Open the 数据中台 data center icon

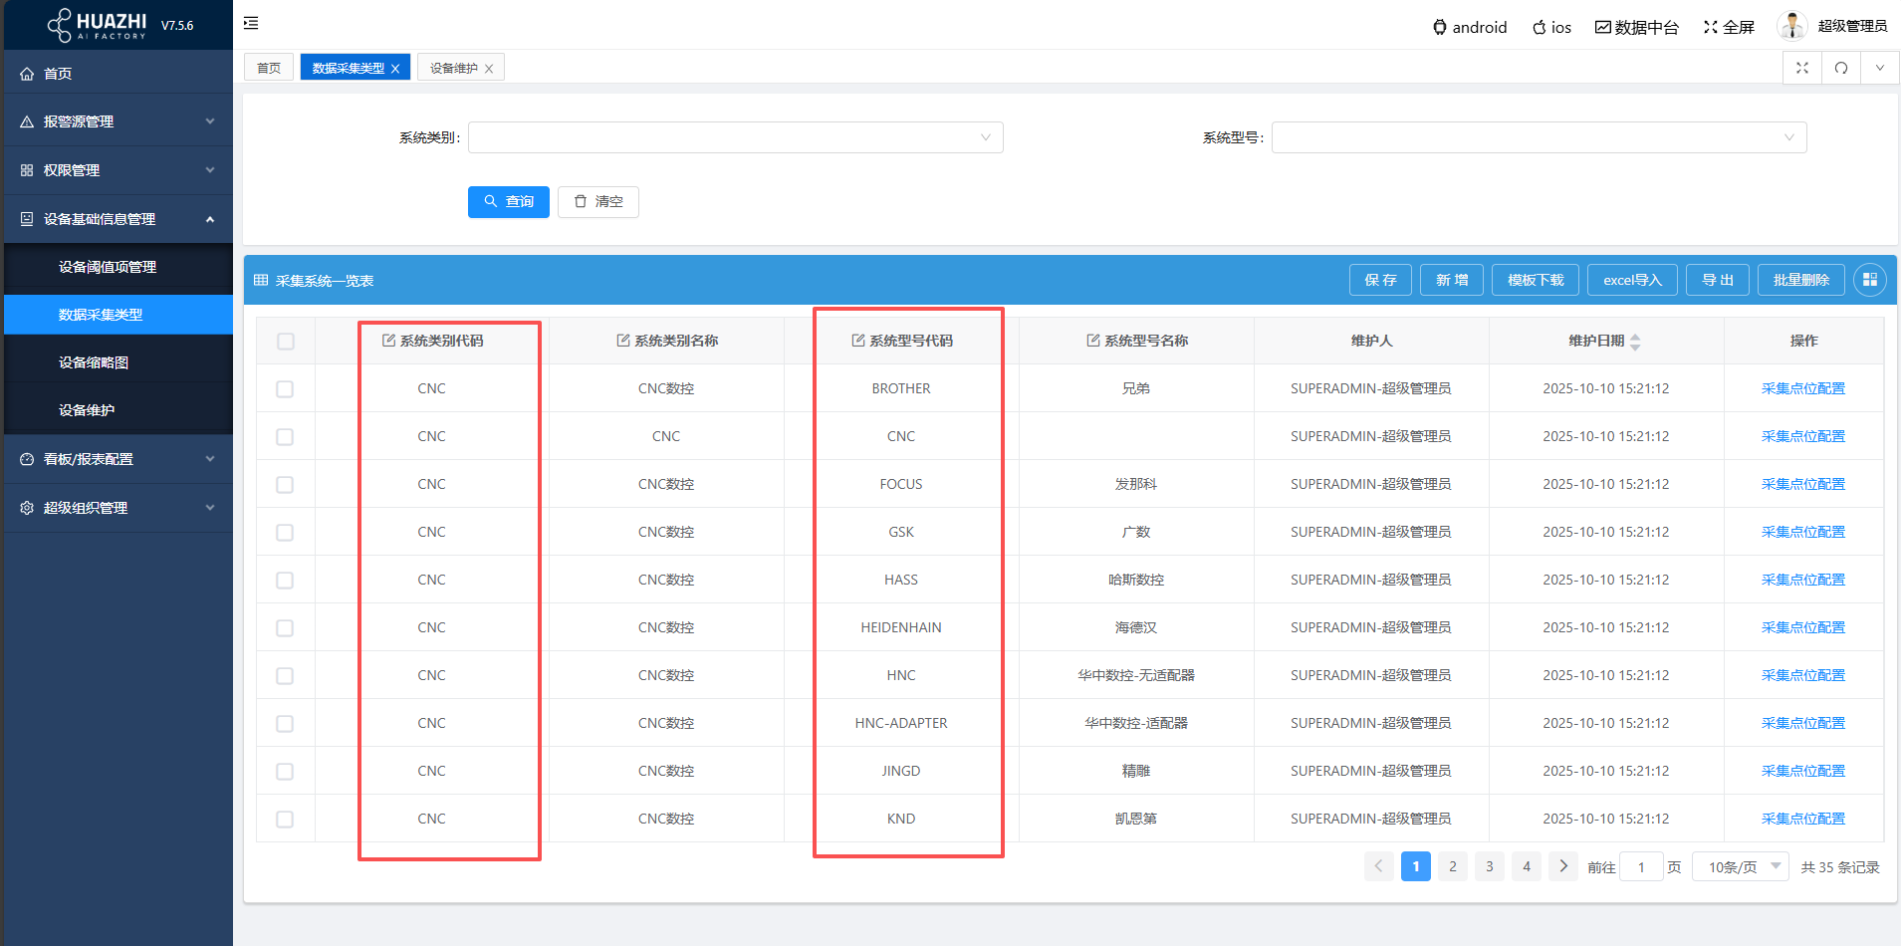[1602, 27]
